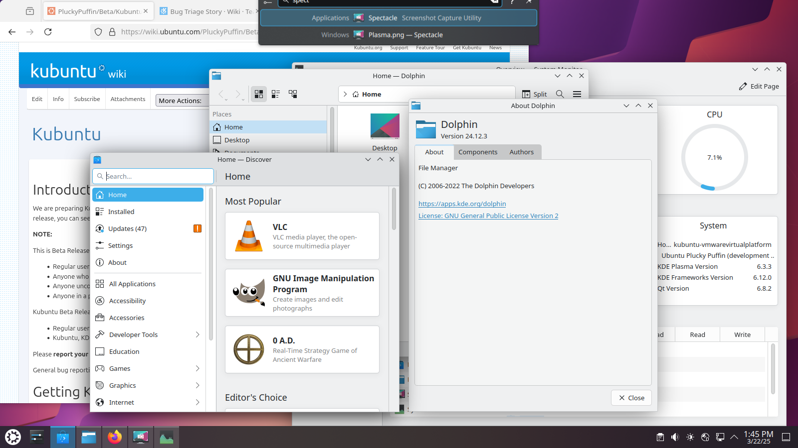Open All Applications in Discover
798x448 pixels.
[x=148, y=284]
